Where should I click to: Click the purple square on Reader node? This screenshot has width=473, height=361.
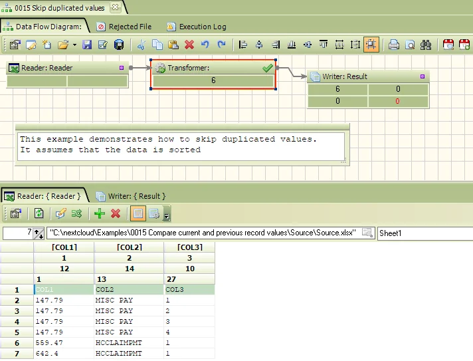point(122,68)
